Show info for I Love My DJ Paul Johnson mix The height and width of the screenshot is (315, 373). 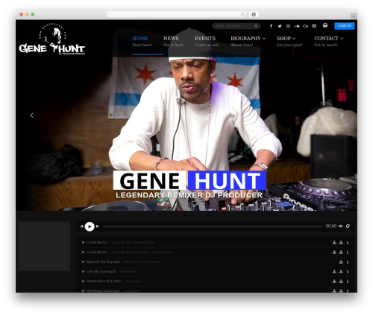(348, 252)
